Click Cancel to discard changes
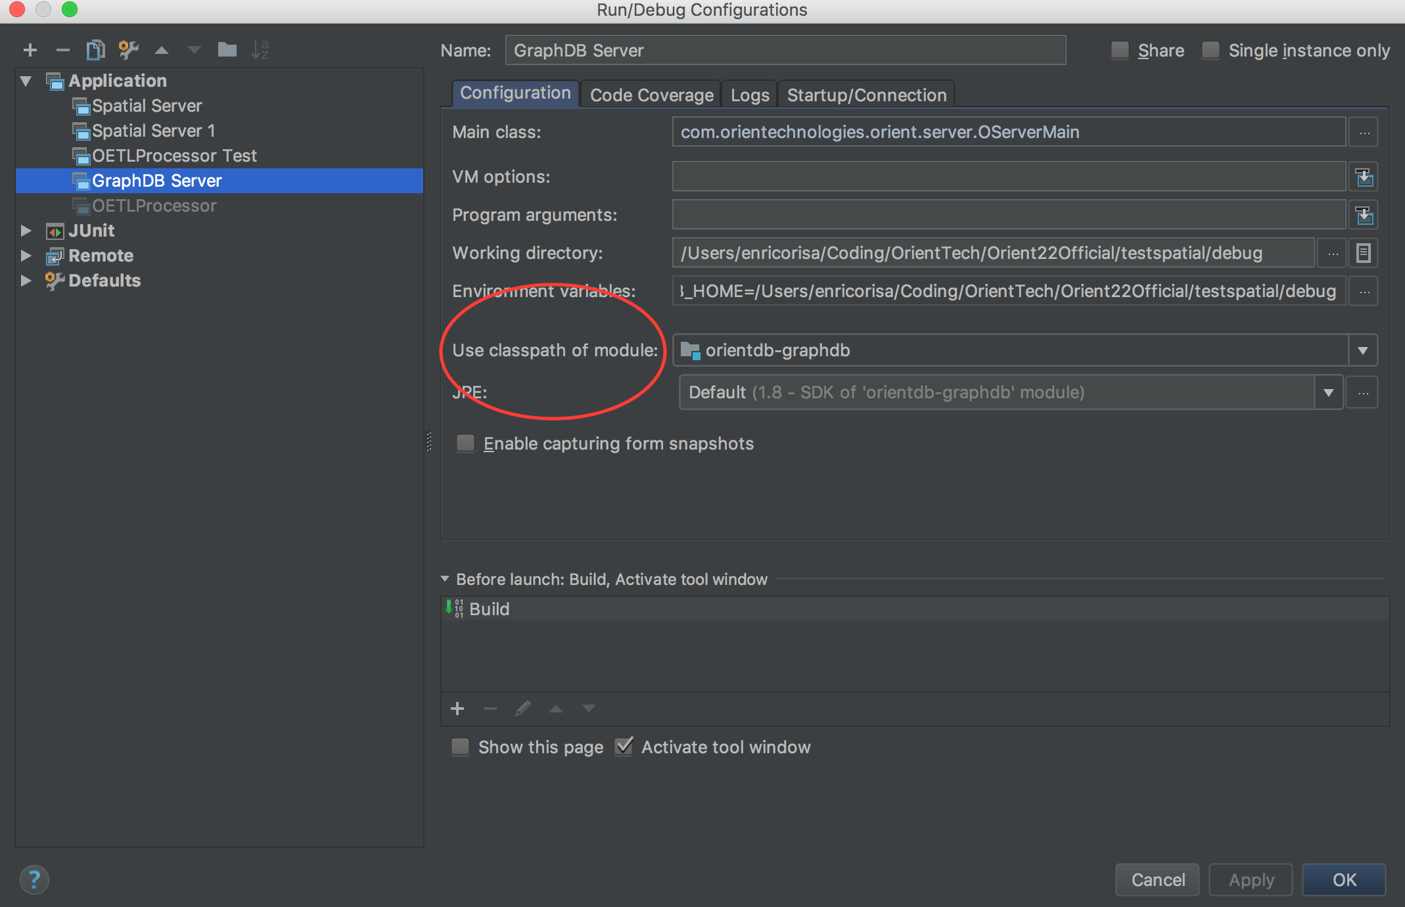Viewport: 1405px width, 907px height. [1157, 879]
